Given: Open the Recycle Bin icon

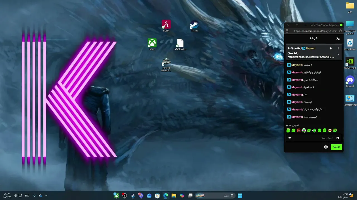Looking at the screenshot, I should [x=350, y=44].
